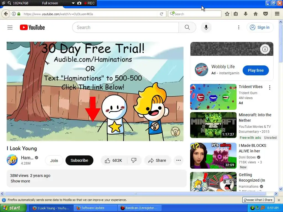Click Play free on Wobbly Life ad
Screen dimensions: 283x212
(x=256, y=70)
